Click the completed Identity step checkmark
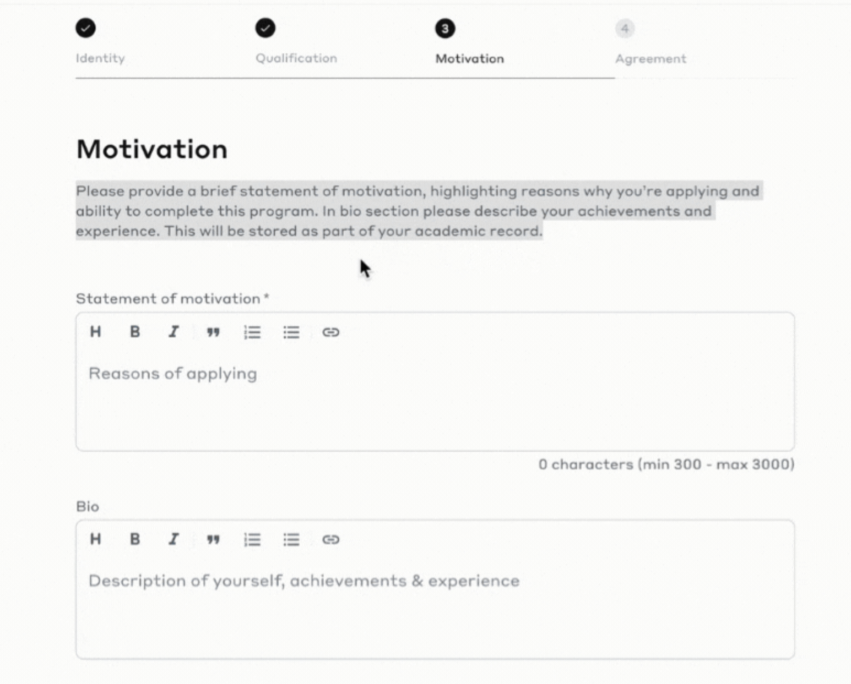Viewport: 851px width, 684px height. tap(85, 29)
